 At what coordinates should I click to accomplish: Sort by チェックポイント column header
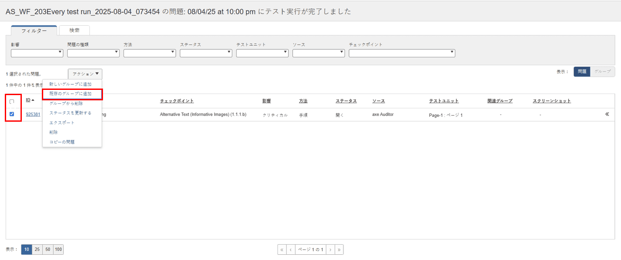pyautogui.click(x=177, y=101)
